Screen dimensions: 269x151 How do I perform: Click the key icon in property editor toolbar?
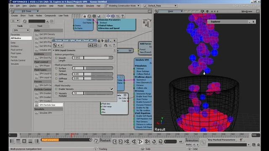(x=55, y=45)
